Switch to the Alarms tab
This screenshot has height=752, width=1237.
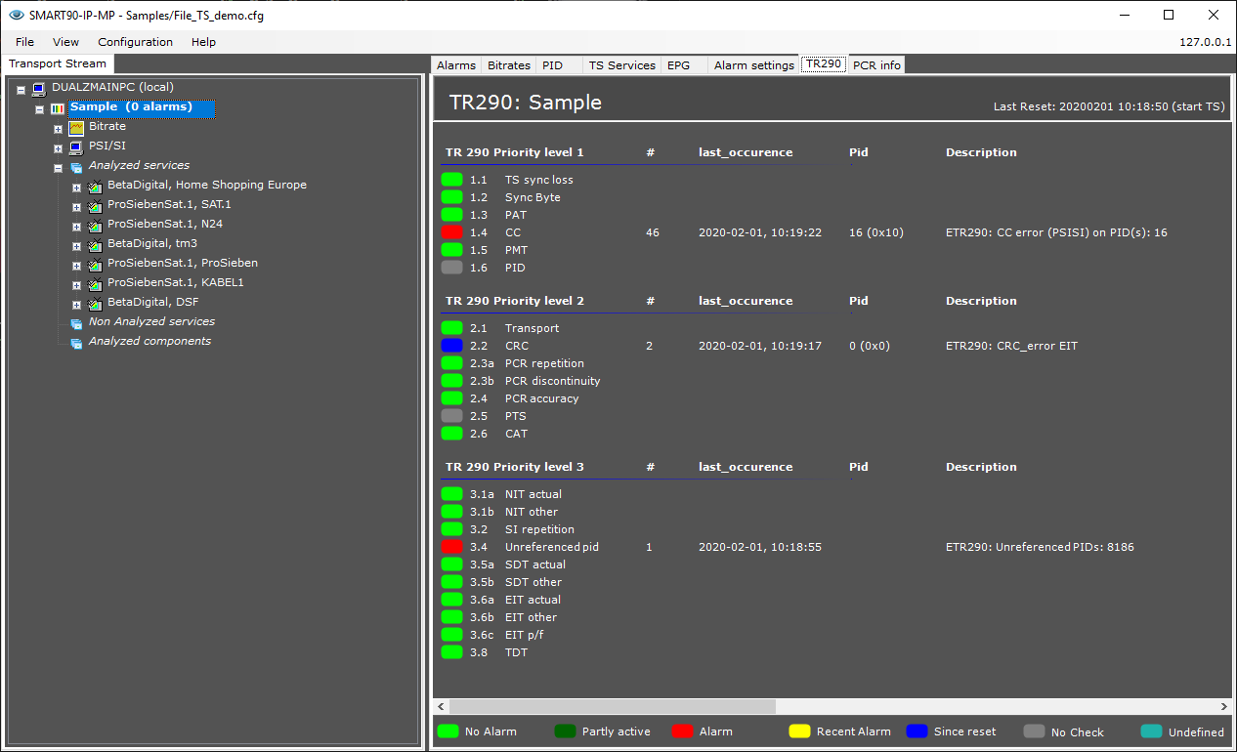456,65
